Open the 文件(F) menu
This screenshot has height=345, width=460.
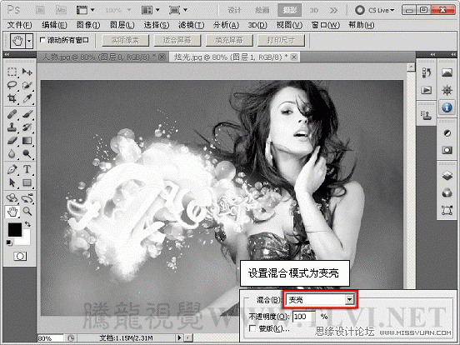[x=19, y=25]
